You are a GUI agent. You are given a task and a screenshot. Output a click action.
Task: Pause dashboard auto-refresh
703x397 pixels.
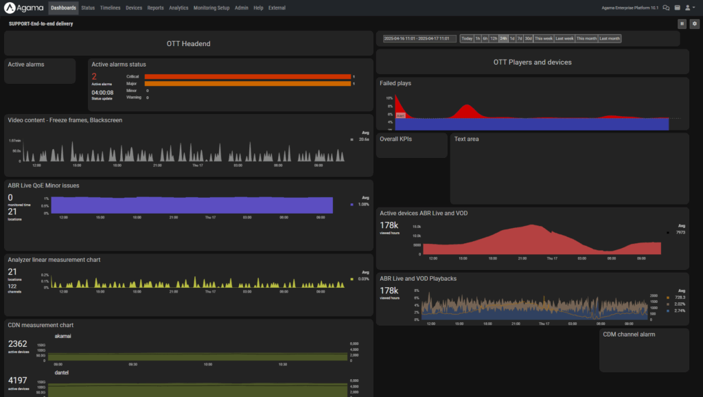[x=682, y=23]
